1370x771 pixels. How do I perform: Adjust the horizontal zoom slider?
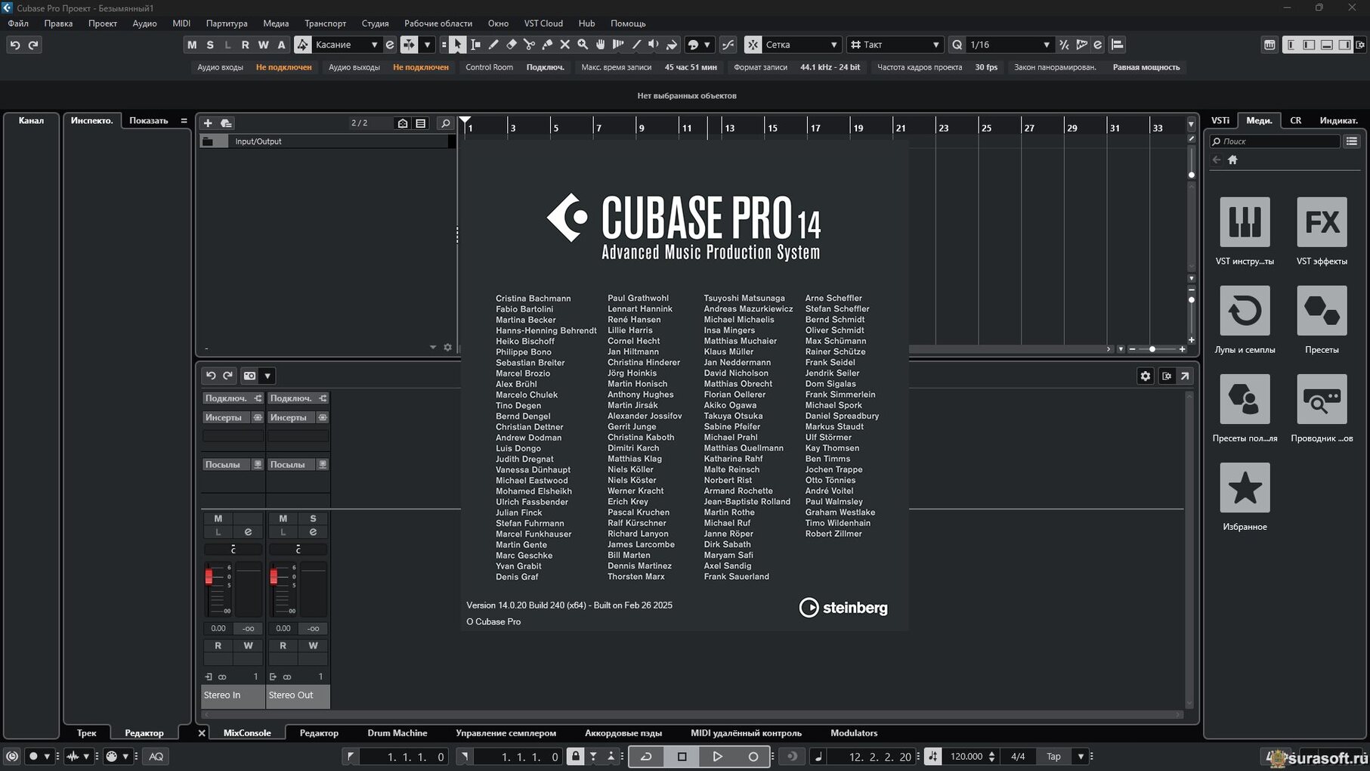click(1152, 349)
